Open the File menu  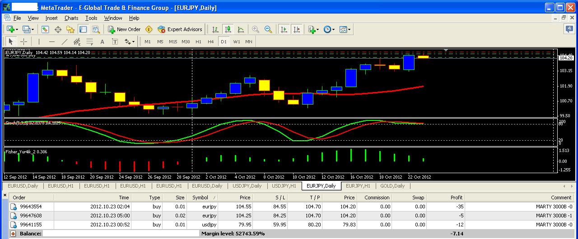click(17, 18)
